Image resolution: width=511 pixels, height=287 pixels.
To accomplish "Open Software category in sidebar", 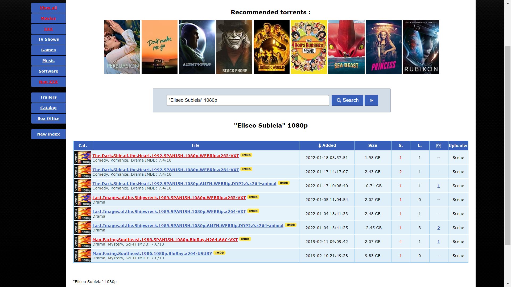I will (x=48, y=71).
